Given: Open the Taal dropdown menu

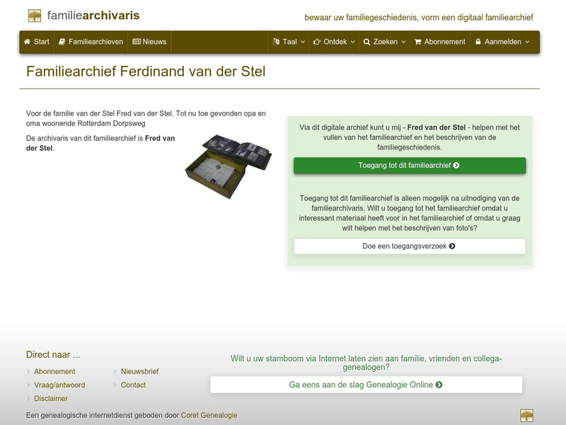Looking at the screenshot, I should pyautogui.click(x=289, y=42).
